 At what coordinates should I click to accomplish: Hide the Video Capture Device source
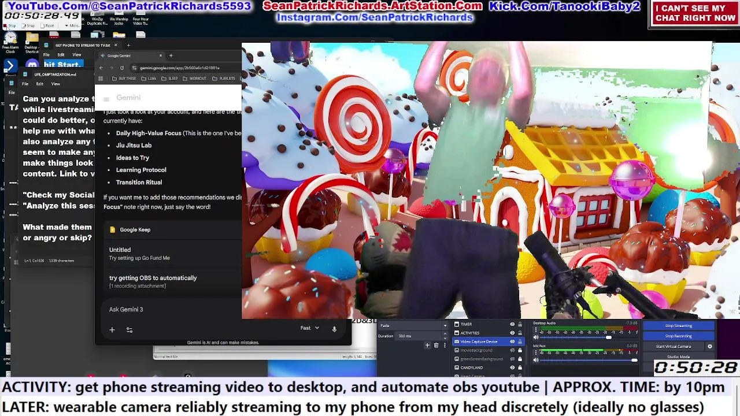coord(512,341)
